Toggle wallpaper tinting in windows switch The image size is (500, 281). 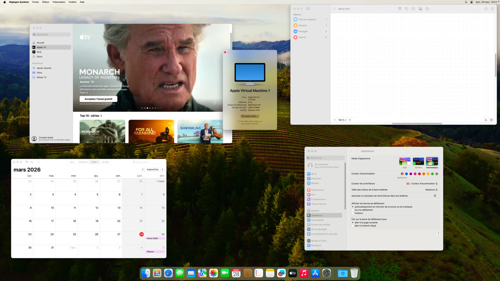(x=436, y=196)
